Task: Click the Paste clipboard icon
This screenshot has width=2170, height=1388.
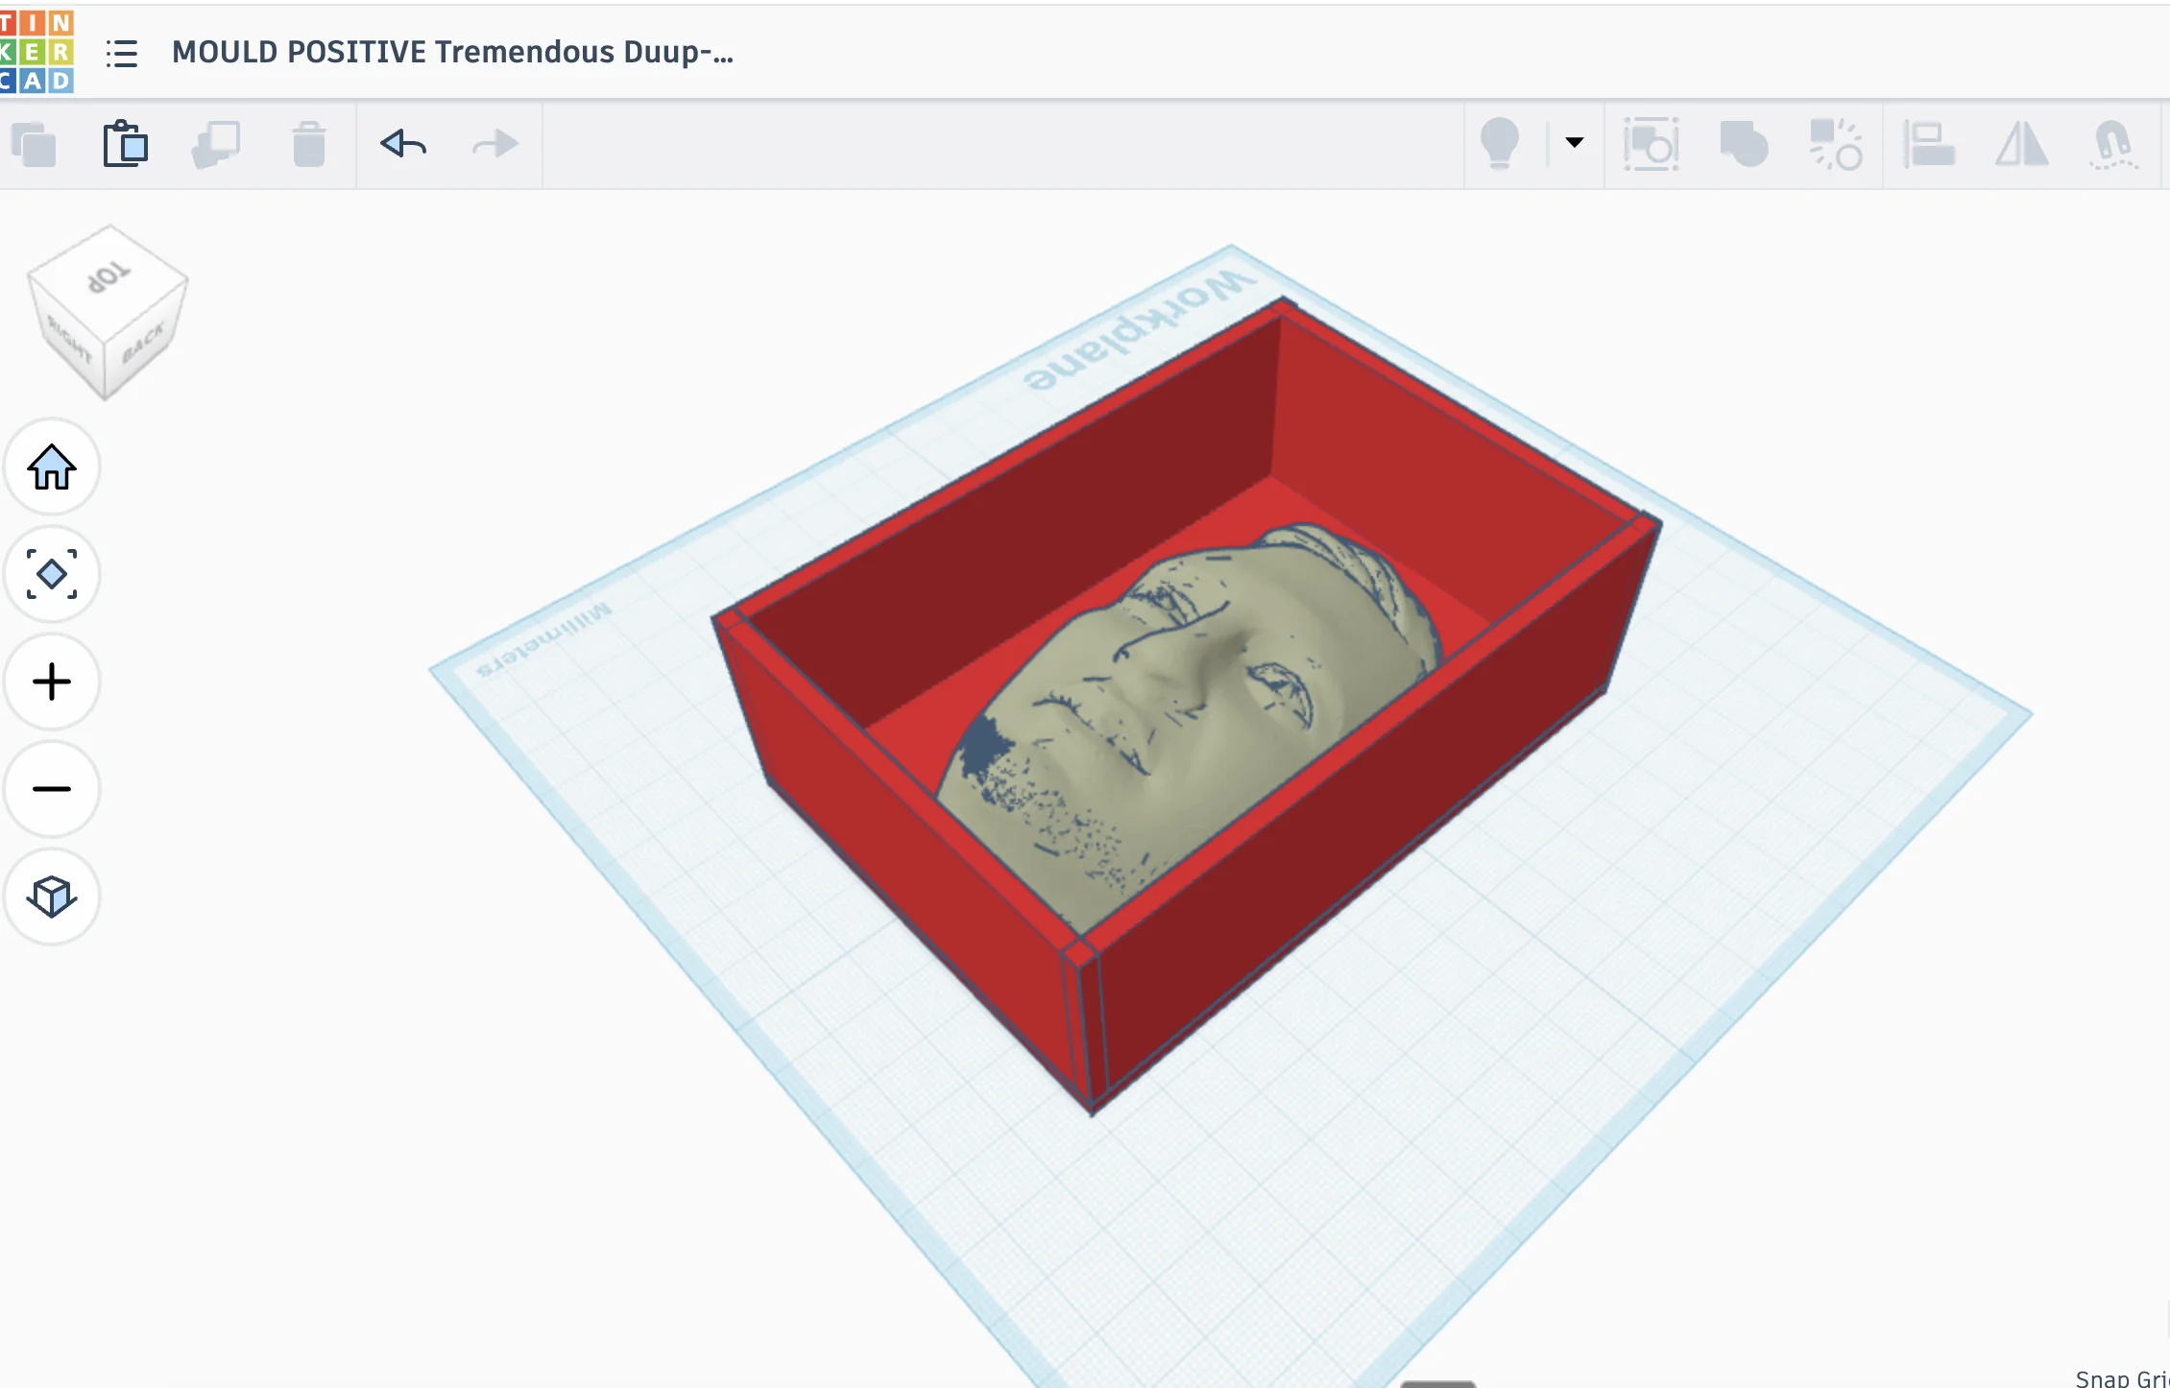Action: pyautogui.click(x=126, y=144)
